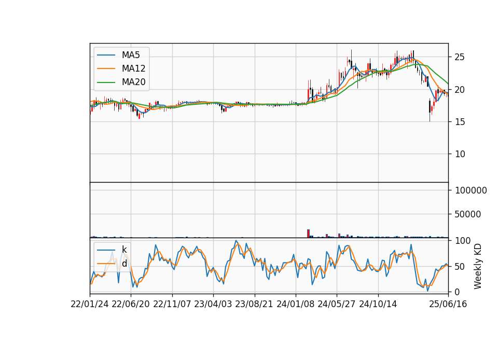The height and width of the screenshot is (358, 498).
Task: Click the volume axis value 50000
Action: tap(468, 214)
